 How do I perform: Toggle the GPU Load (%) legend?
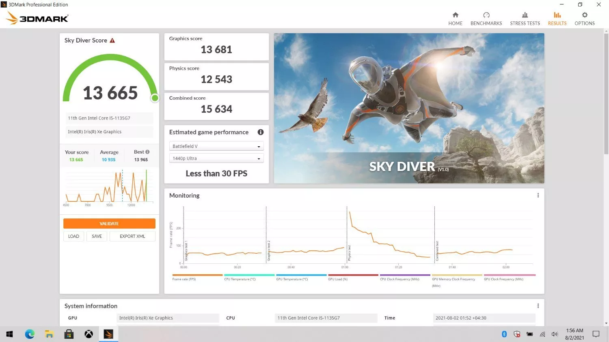(x=353, y=278)
